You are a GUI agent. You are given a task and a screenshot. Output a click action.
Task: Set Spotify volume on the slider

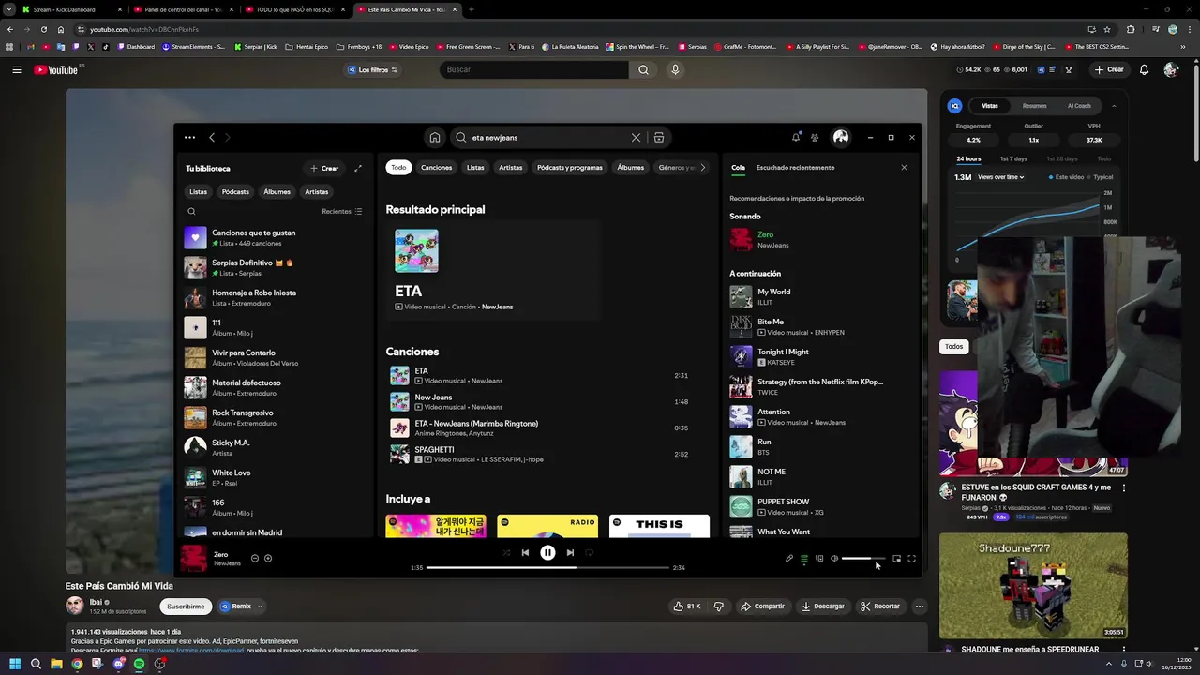[x=862, y=559]
